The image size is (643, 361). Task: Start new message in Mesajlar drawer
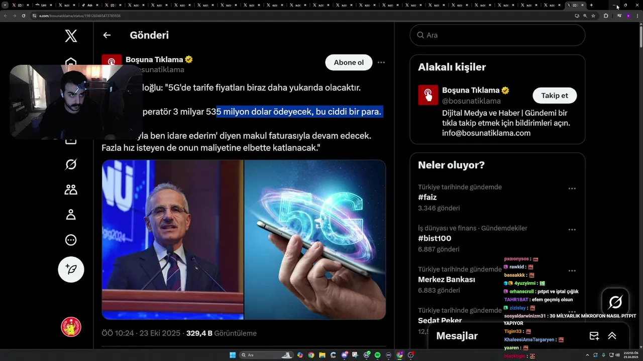594,336
